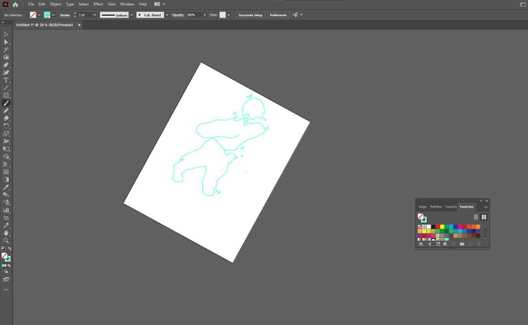Select the Rotate tool
Screen dimensions: 528x325
tap(6, 126)
